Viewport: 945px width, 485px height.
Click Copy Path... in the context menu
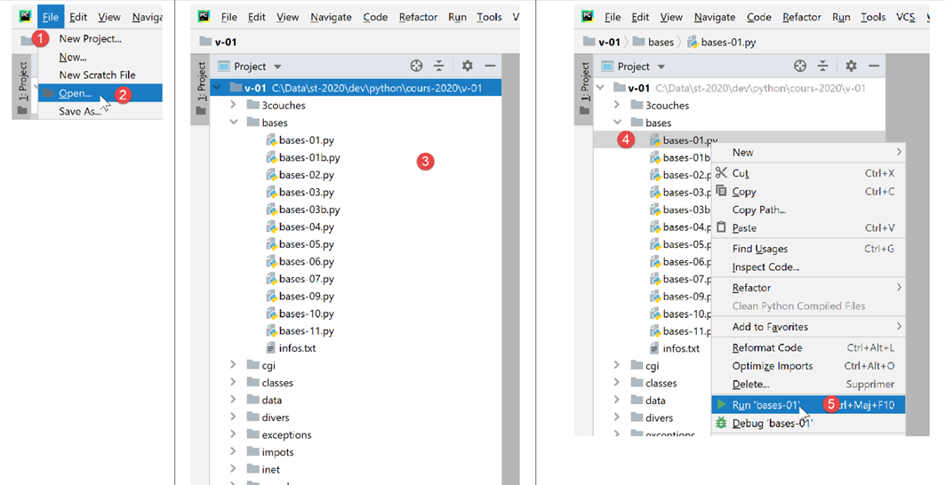click(758, 210)
